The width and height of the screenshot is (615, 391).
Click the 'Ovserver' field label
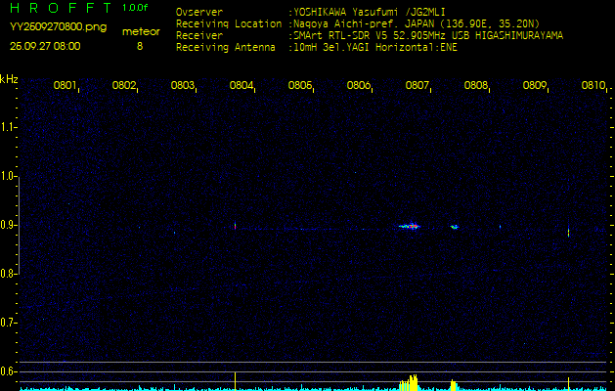199,12
